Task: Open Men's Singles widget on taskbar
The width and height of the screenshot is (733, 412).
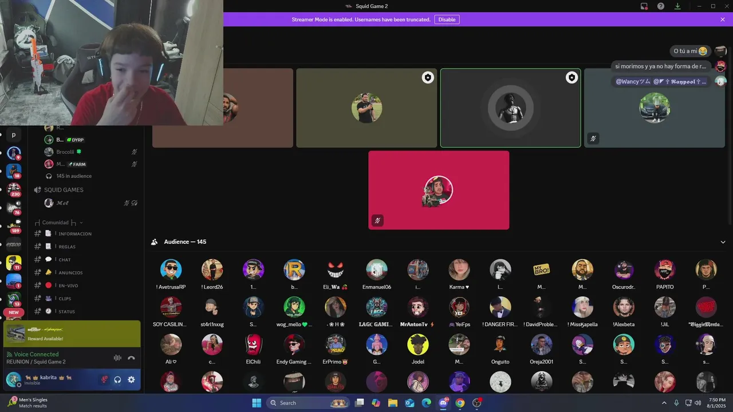Action: (x=27, y=403)
